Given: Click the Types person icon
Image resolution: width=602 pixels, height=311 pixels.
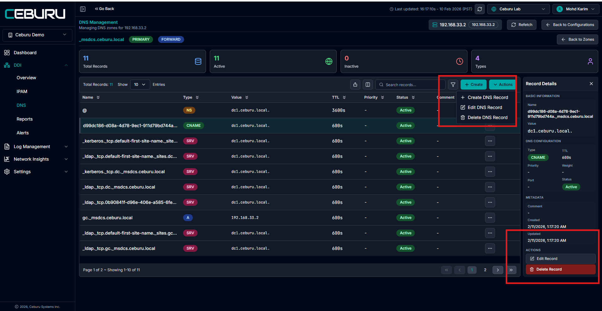Looking at the screenshot, I should (x=590, y=61).
